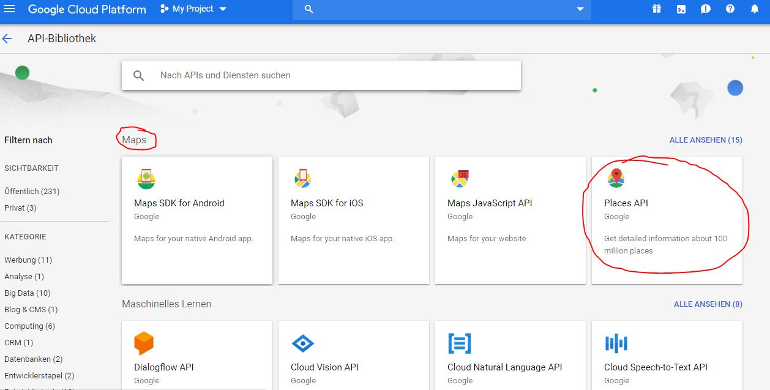The height and width of the screenshot is (390, 770).
Task: Click the Places API pin icon
Action: [616, 178]
